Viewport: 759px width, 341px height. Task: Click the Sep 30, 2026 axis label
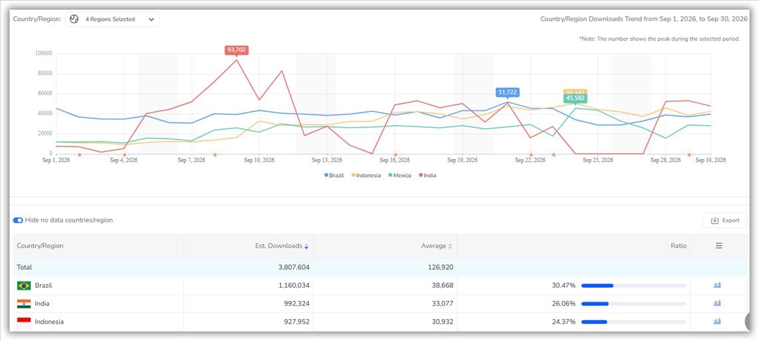[710, 160]
